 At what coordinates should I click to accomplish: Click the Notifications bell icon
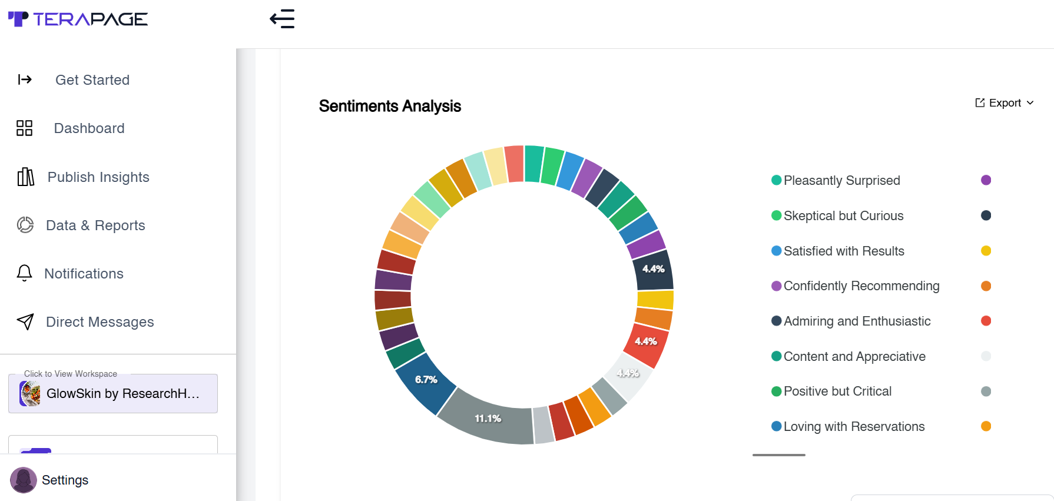point(24,273)
